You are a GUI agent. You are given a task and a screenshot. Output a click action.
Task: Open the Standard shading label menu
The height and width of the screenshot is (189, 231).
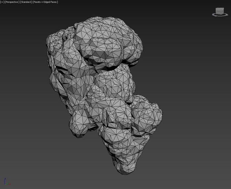pyautogui.click(x=26, y=2)
